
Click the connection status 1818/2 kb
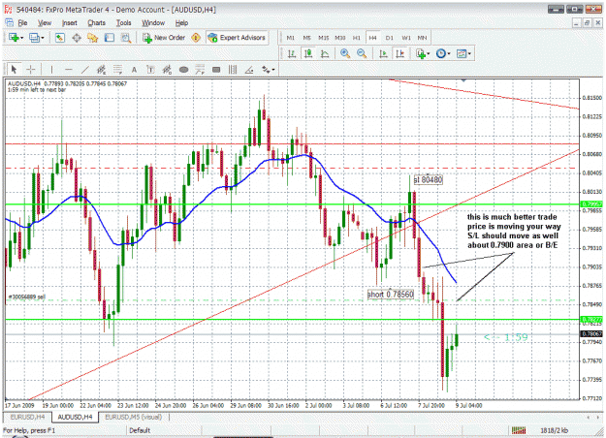(555, 430)
